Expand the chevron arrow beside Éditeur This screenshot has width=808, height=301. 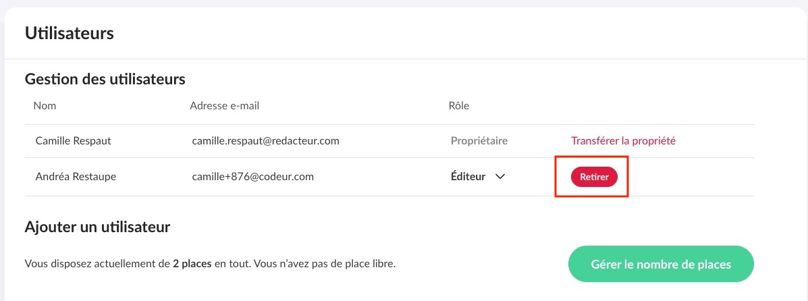point(500,177)
